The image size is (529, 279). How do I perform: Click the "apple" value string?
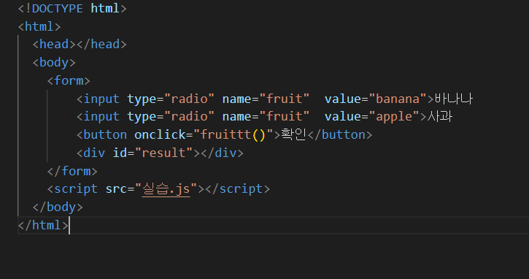394,117
